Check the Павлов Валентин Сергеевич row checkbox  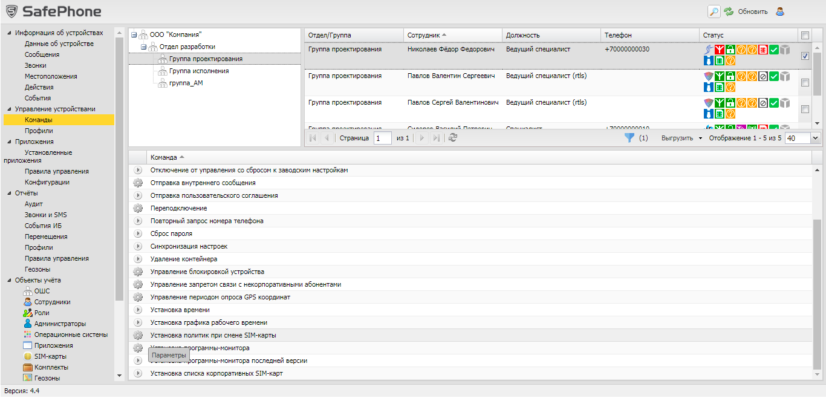[805, 83]
